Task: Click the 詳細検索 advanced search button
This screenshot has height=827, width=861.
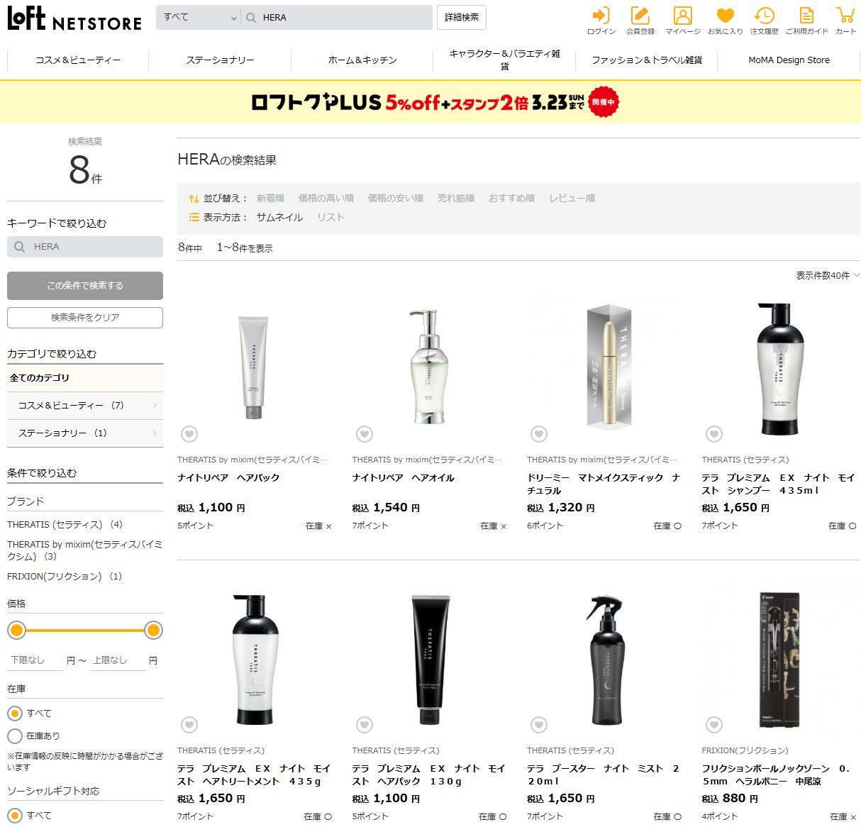Action: [x=462, y=17]
